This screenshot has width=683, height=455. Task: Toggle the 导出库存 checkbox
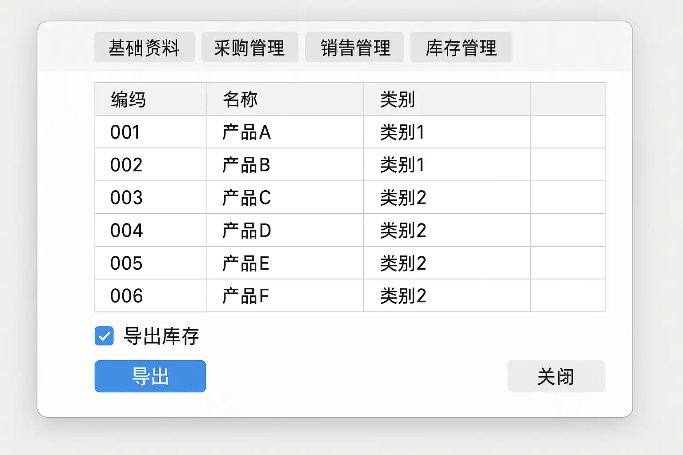coord(104,336)
